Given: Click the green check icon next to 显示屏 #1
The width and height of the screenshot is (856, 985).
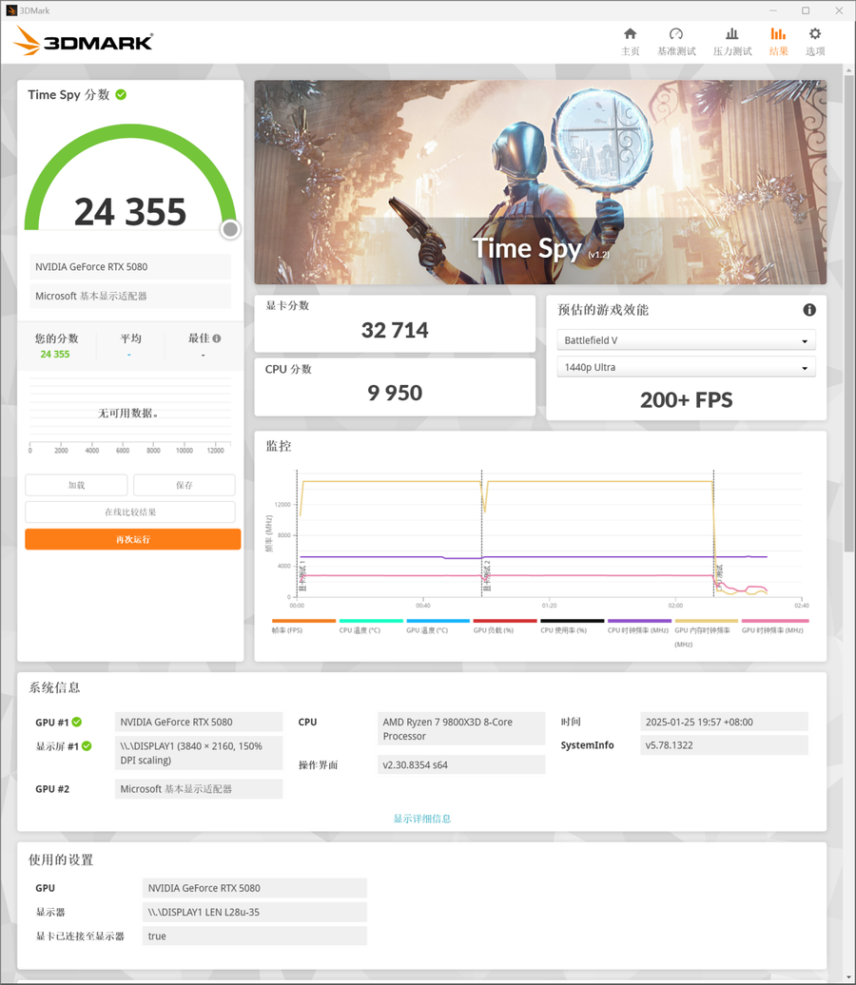Looking at the screenshot, I should 87,746.
